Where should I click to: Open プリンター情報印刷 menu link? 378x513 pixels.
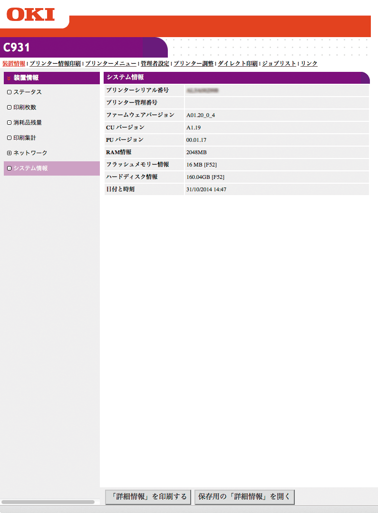(55, 63)
